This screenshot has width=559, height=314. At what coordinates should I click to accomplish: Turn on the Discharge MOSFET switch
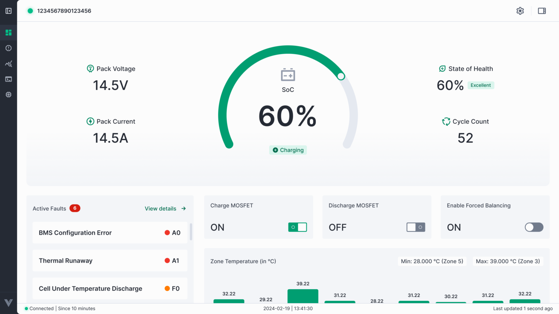(x=416, y=227)
